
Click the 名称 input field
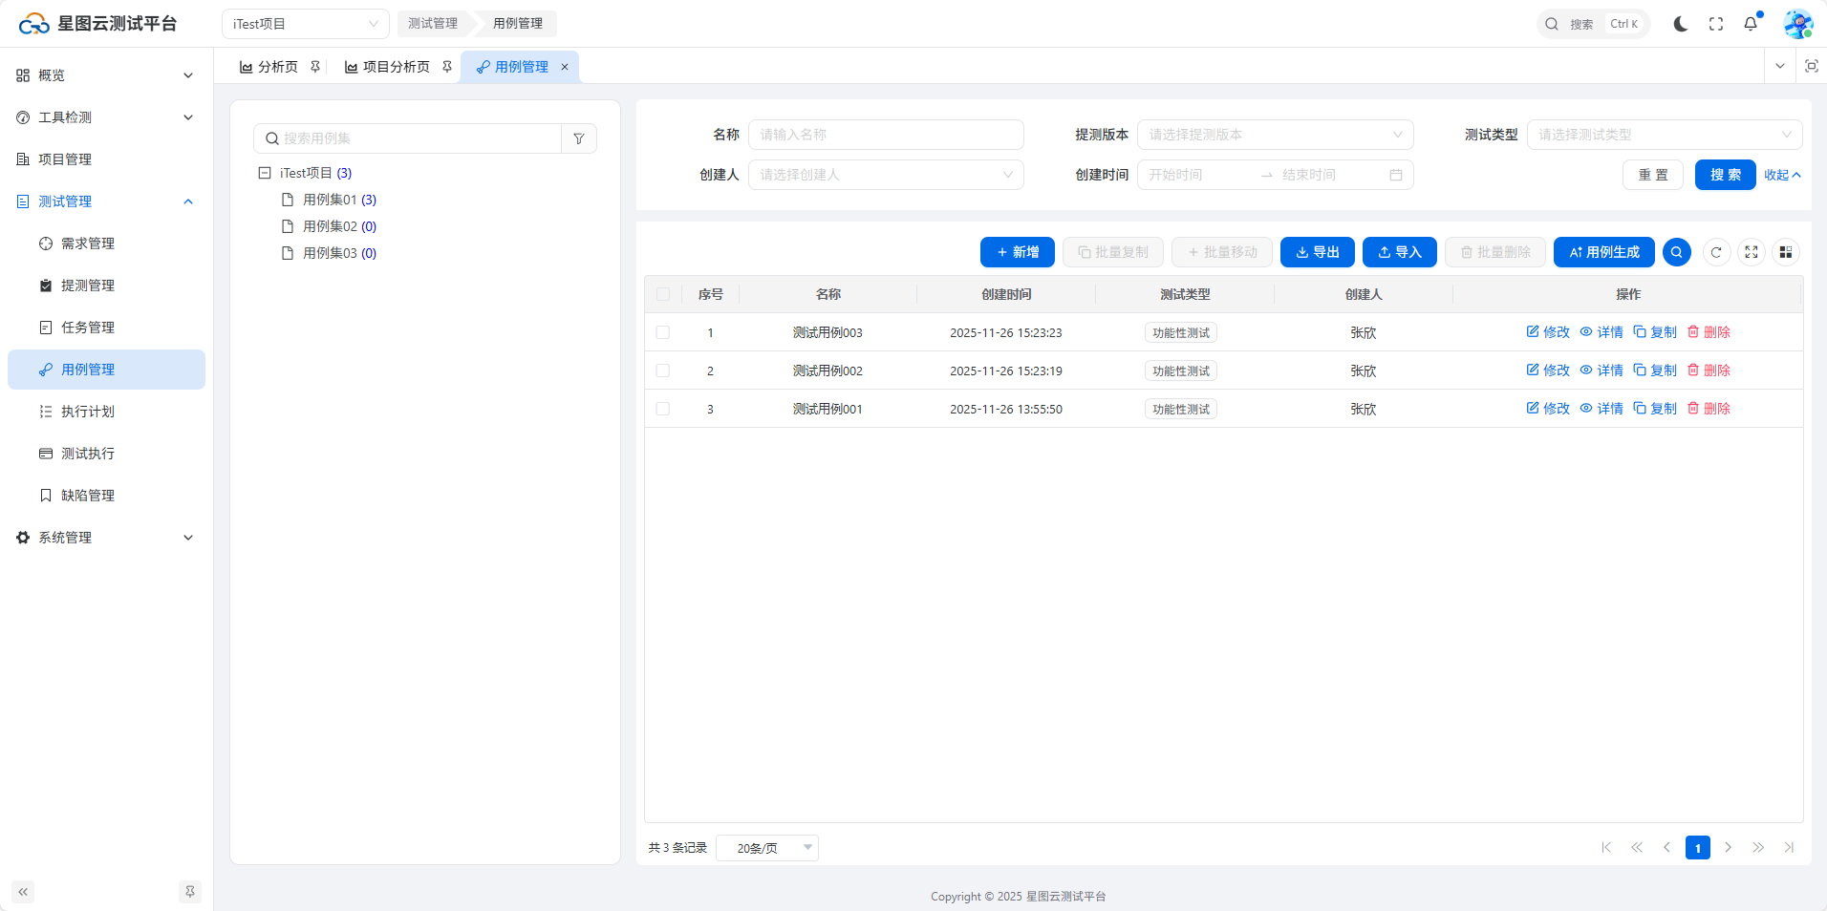coord(886,135)
